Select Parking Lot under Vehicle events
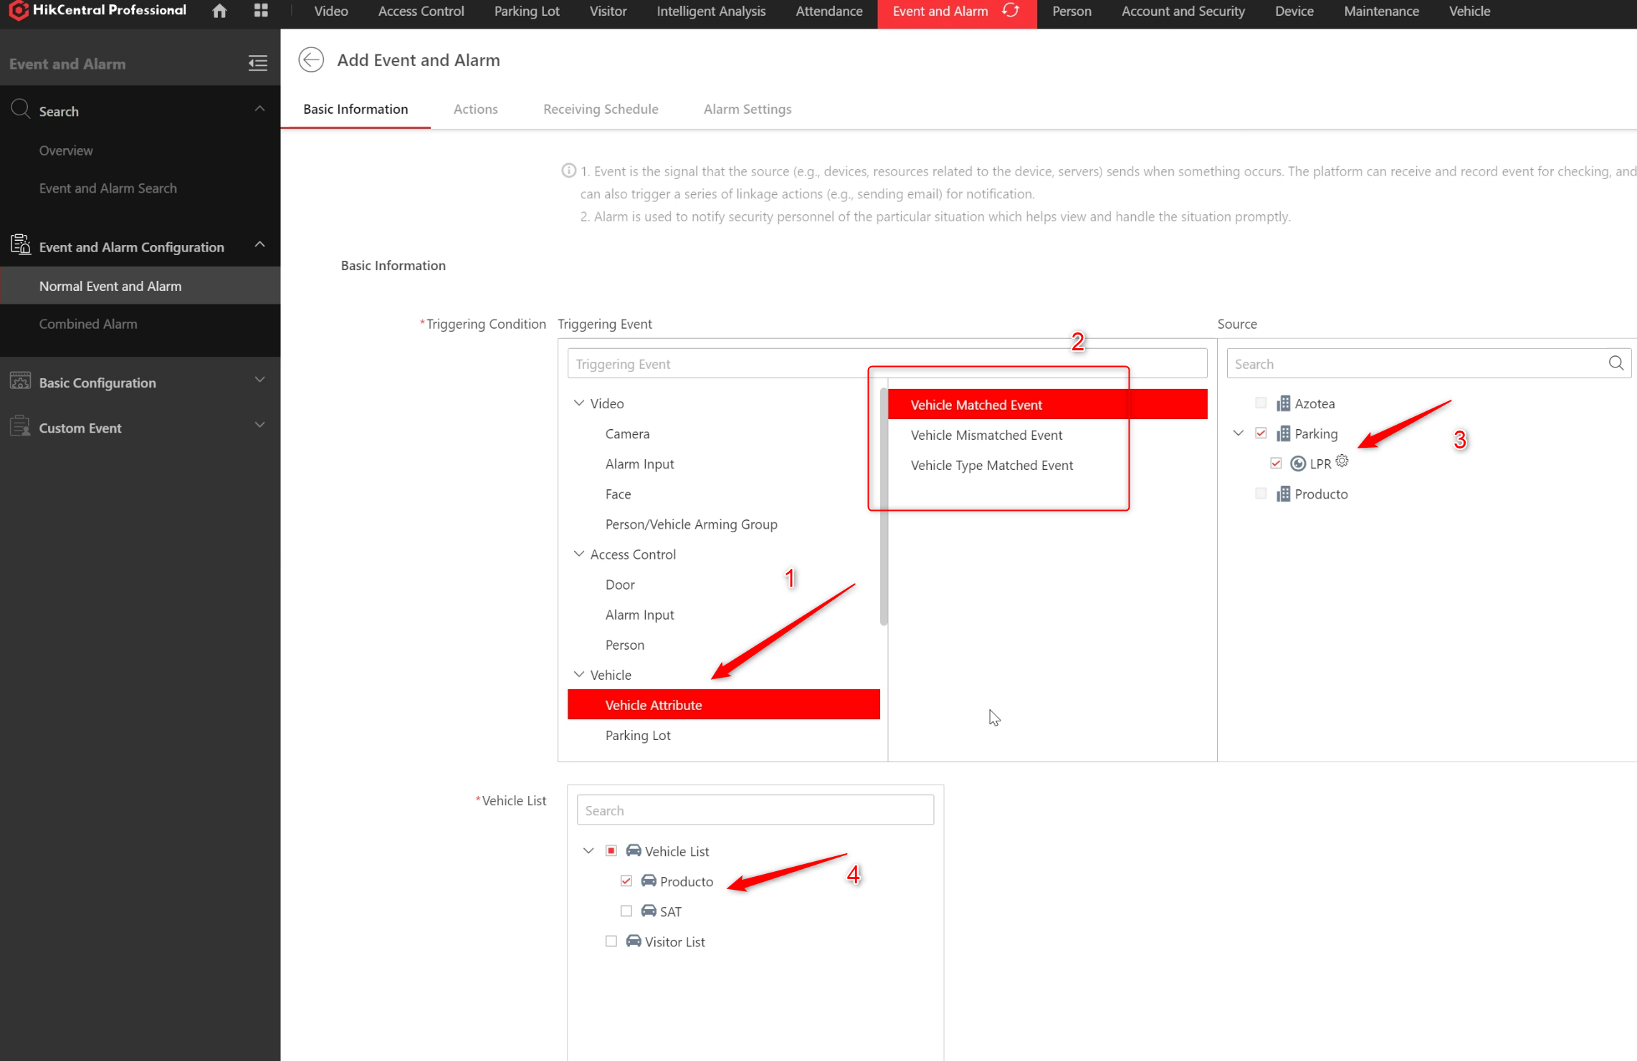This screenshot has width=1637, height=1061. click(x=638, y=735)
